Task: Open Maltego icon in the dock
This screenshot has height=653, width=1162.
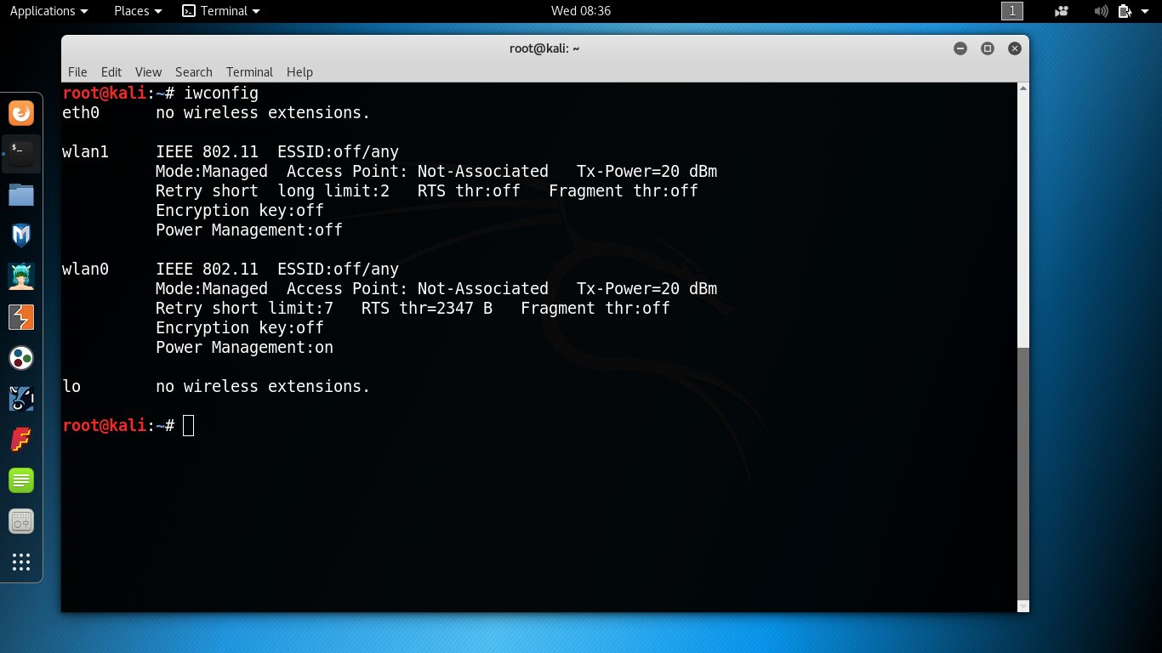Action: pos(21,358)
